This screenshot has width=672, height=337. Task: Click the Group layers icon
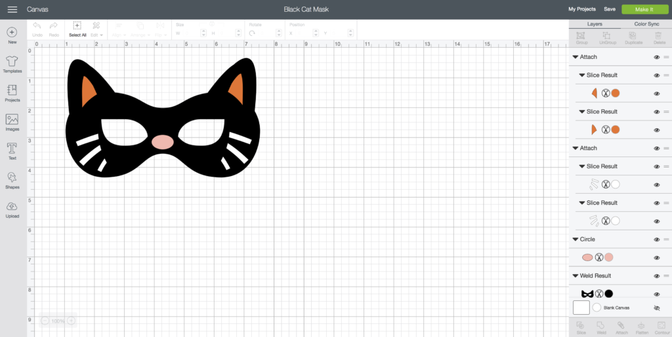(x=581, y=39)
